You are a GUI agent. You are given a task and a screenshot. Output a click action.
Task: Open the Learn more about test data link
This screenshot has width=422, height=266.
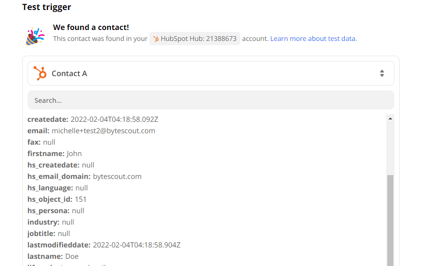313,39
